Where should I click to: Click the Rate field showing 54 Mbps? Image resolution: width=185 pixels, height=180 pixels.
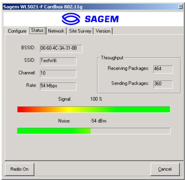[x=58, y=86]
